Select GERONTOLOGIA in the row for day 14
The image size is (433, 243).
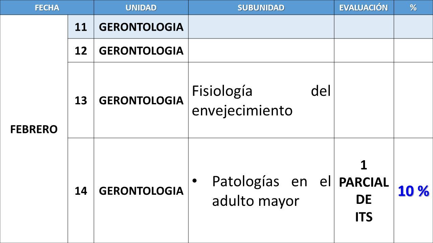tap(141, 191)
